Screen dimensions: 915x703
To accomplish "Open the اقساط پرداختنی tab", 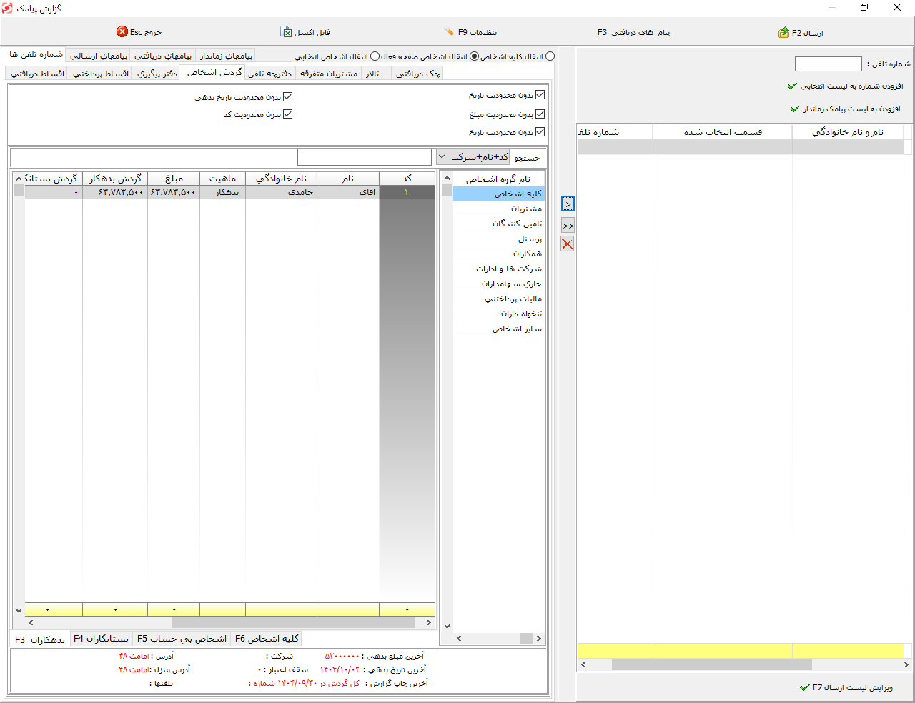I will [x=101, y=74].
